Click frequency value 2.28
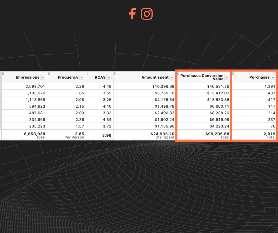This screenshot has height=233, width=278. click(x=80, y=86)
